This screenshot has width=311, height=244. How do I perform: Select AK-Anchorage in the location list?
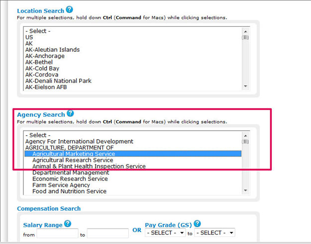click(45, 56)
